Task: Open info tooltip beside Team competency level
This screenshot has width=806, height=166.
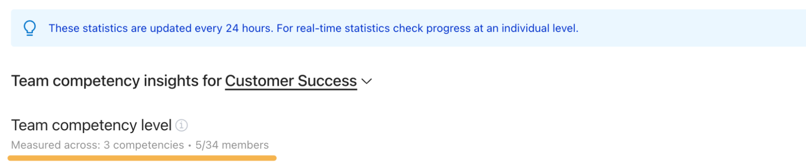Action: tap(181, 126)
